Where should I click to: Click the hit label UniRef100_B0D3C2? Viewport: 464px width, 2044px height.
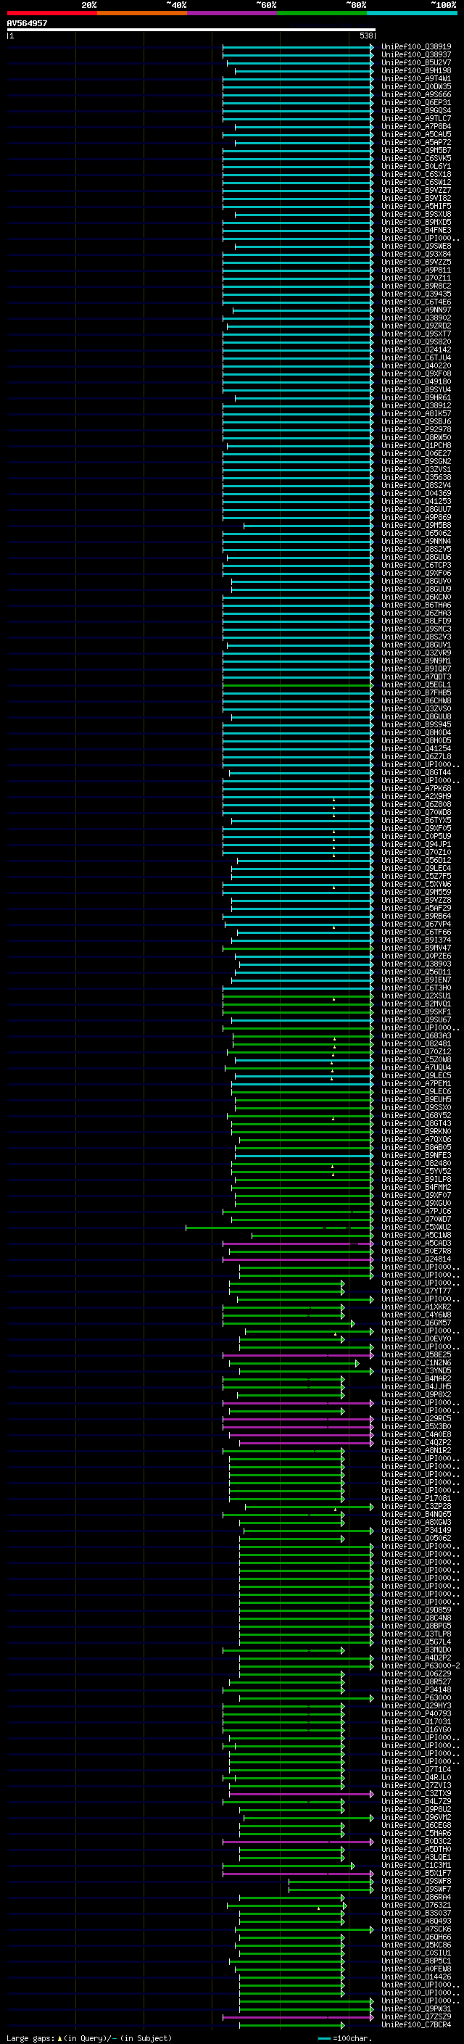point(415,1841)
